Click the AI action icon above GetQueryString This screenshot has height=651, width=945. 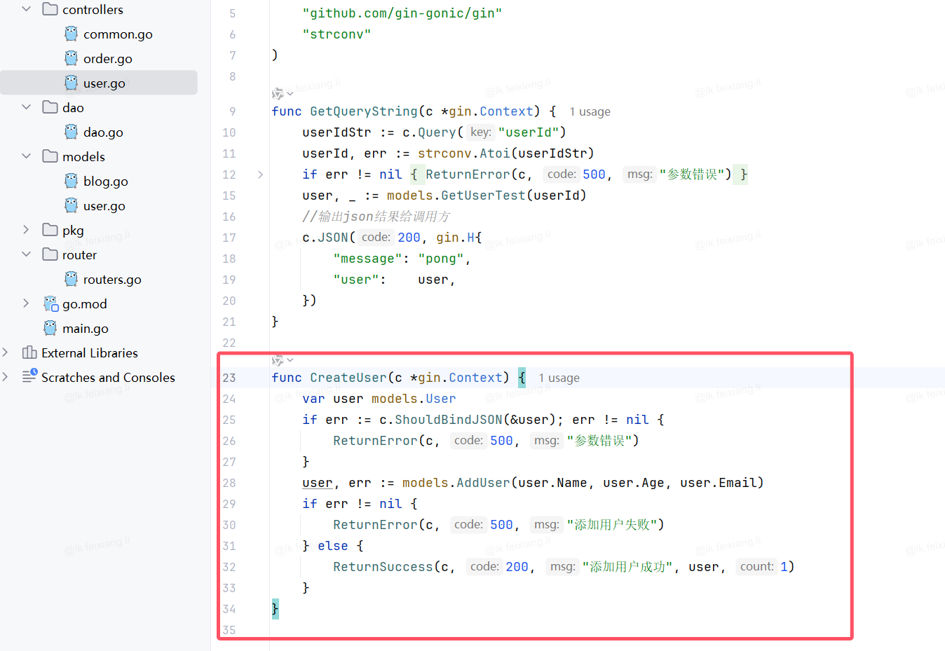click(x=278, y=94)
